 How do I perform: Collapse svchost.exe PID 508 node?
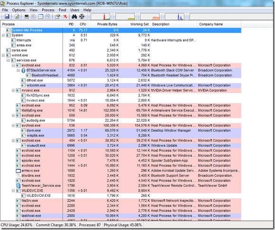pyautogui.click(x=13, y=115)
